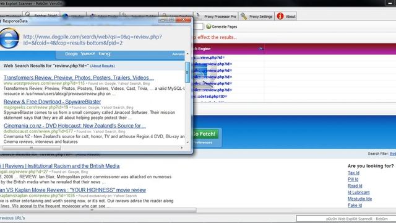This screenshot has width=396, height=223.
Task: Click the Search Engine column header
Action: click(x=229, y=48)
